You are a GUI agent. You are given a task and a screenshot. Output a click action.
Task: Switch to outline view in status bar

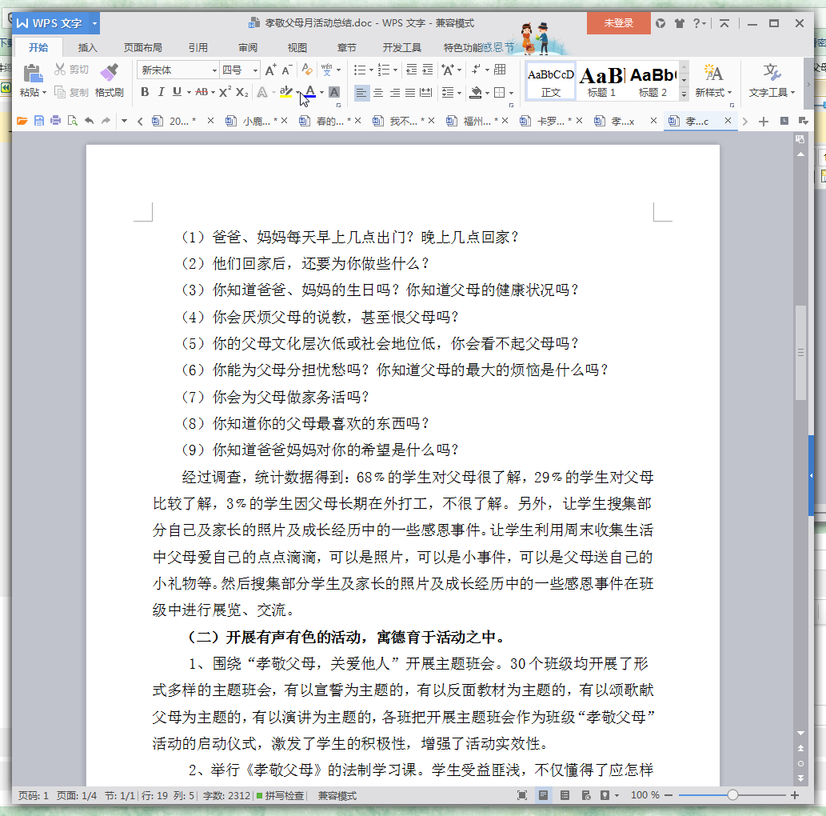(565, 795)
